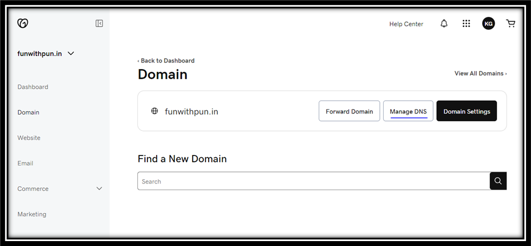This screenshot has width=531, height=246.
Task: Follow the View All Domains link
Action: pyautogui.click(x=480, y=73)
